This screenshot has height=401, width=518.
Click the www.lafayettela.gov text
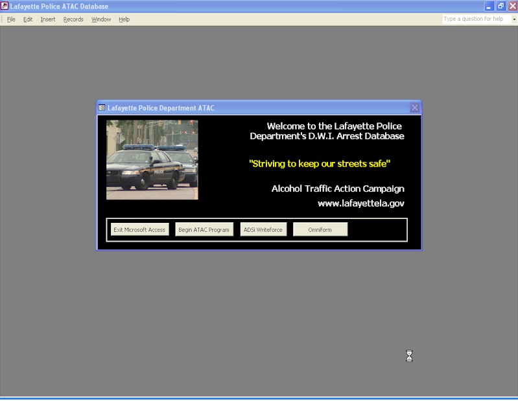coord(360,203)
